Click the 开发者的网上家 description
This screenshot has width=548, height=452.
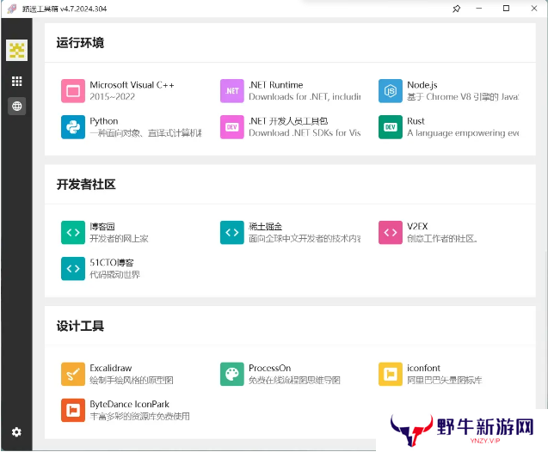119,238
